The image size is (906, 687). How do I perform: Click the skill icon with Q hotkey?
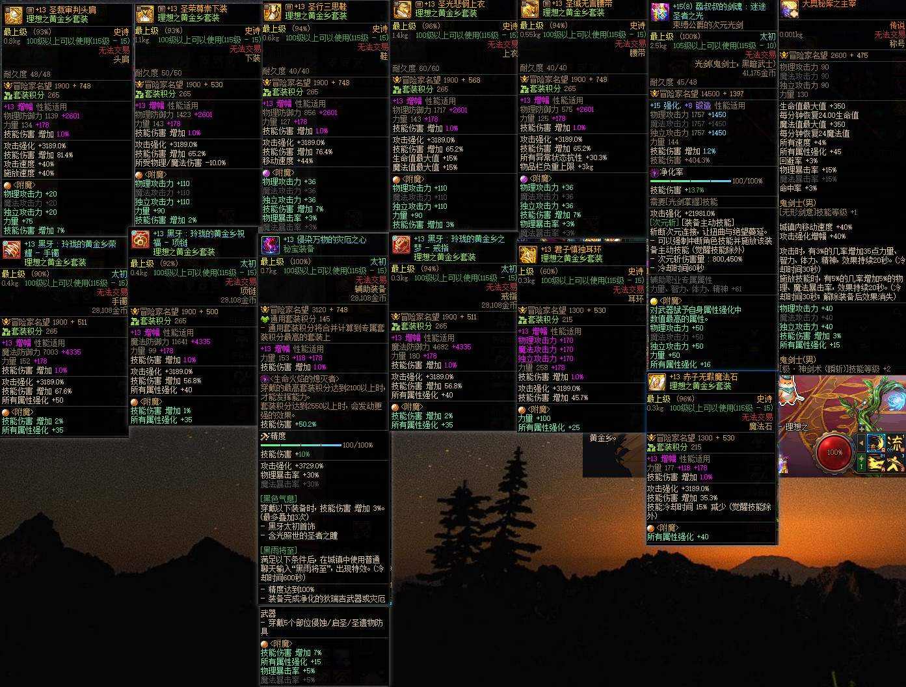tap(877, 444)
